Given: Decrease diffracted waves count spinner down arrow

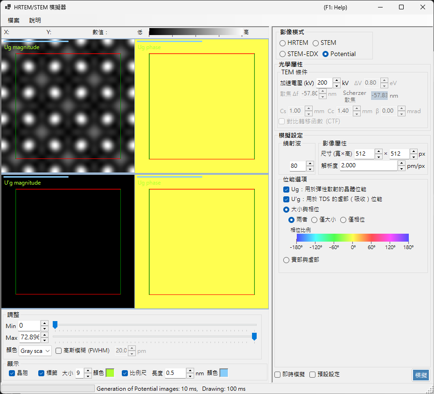Looking at the screenshot, I should (x=310, y=169).
